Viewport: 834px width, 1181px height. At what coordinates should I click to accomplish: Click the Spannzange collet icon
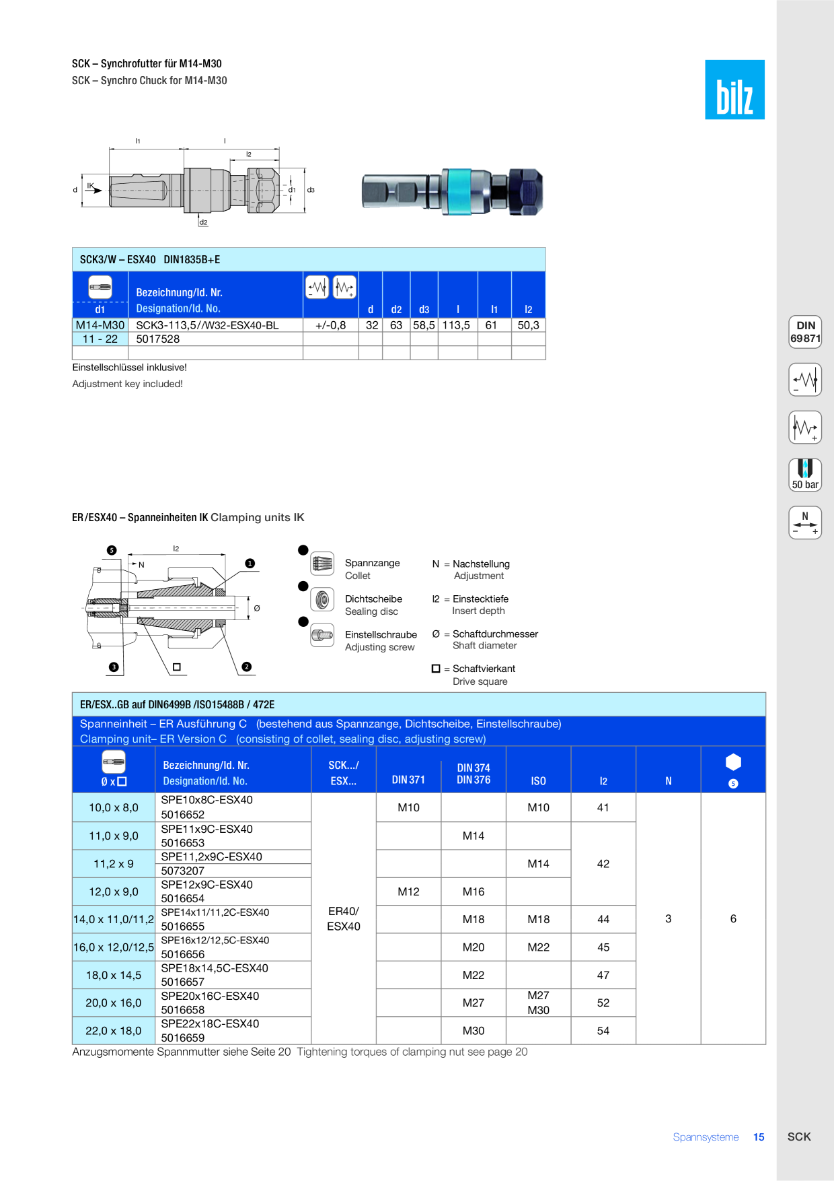pos(322,564)
